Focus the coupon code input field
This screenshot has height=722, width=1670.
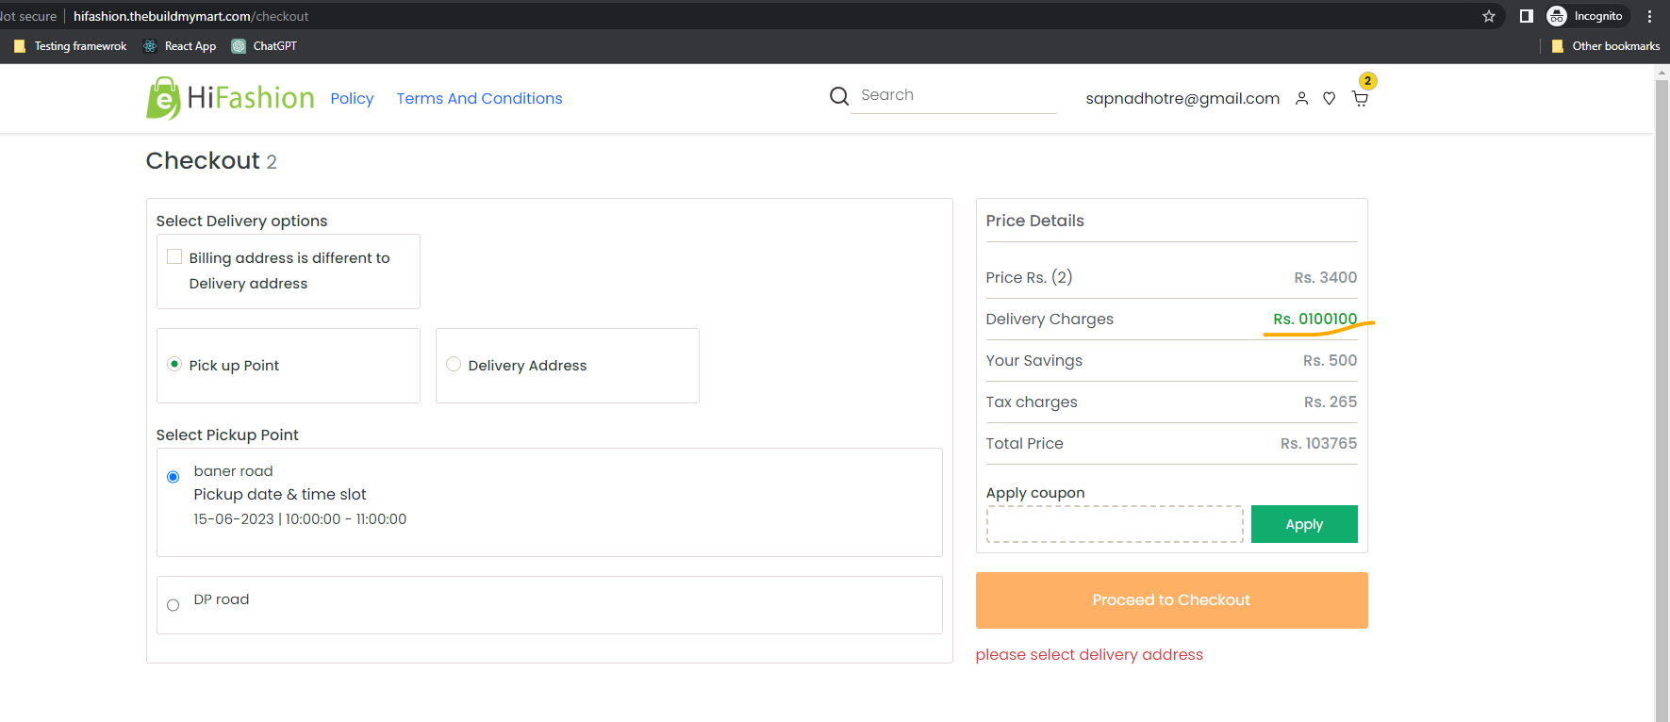(x=1115, y=524)
